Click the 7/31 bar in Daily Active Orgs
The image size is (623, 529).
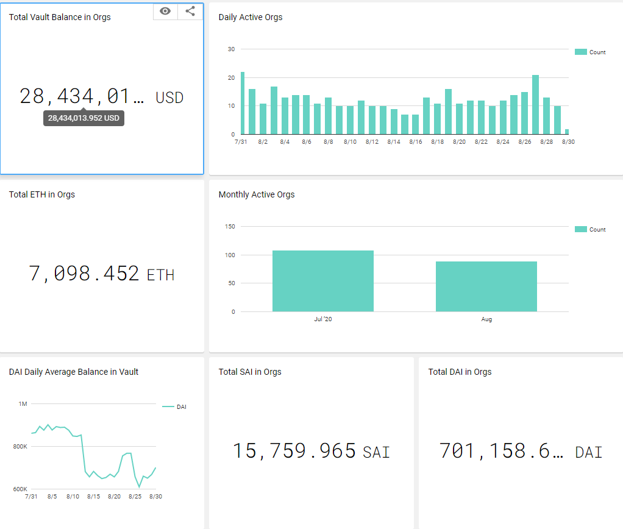click(243, 104)
